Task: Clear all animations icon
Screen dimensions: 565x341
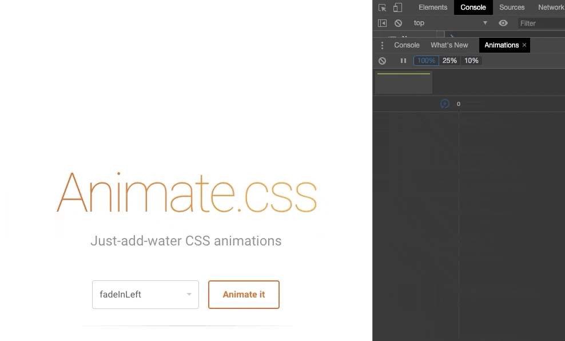Action: coord(383,61)
